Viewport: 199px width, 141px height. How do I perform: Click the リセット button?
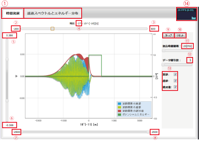click(180, 35)
